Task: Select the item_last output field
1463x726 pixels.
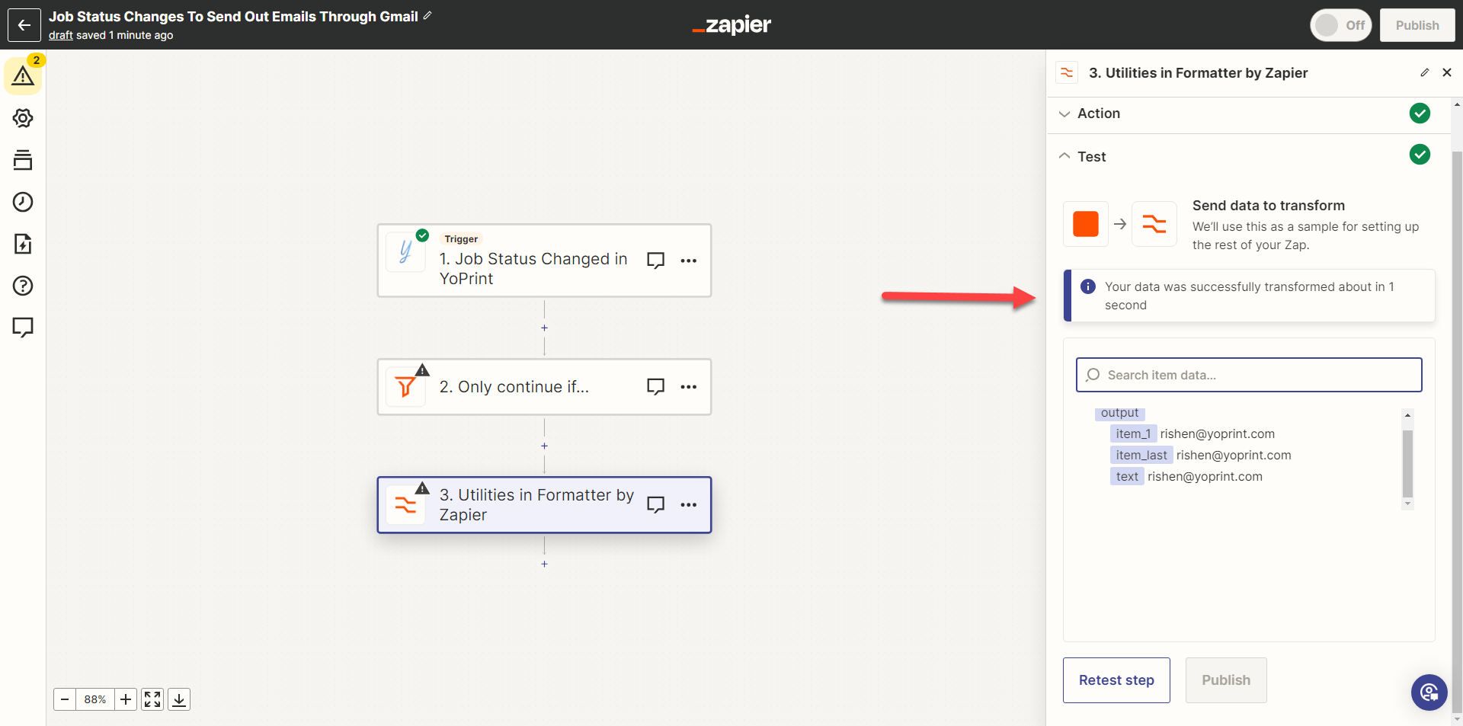Action: pos(1141,455)
